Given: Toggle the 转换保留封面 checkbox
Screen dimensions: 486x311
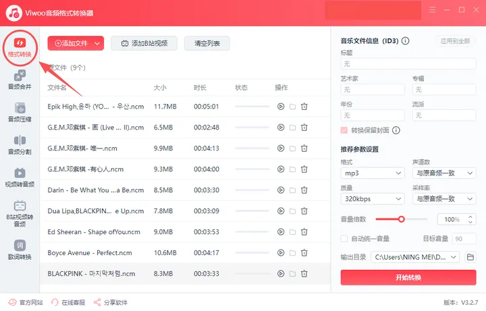Looking at the screenshot, I should pyautogui.click(x=344, y=130).
